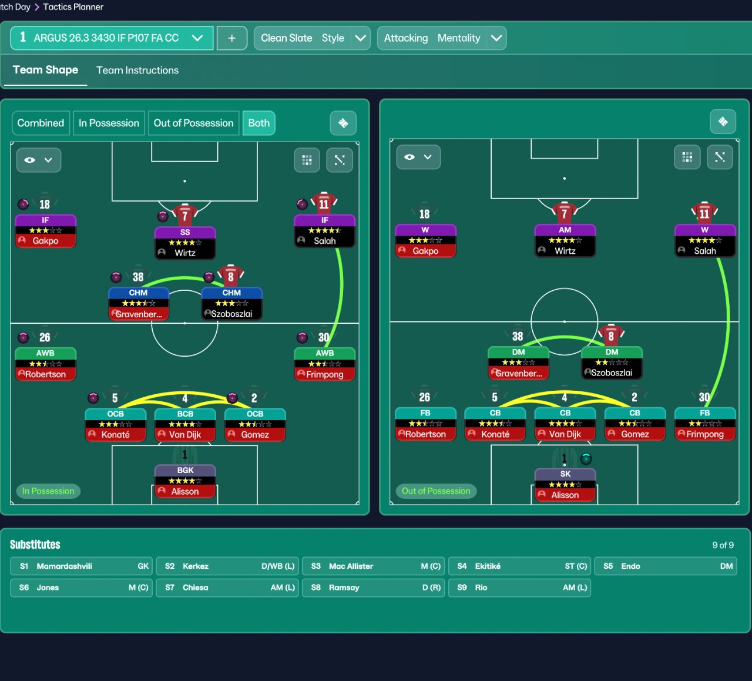The width and height of the screenshot is (752, 681).
Task: Select substitute S3 Mac Allister
Action: (374, 566)
